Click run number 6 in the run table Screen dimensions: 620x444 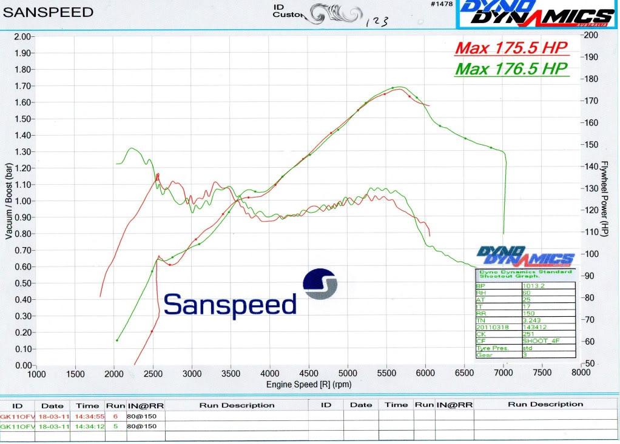(x=115, y=416)
